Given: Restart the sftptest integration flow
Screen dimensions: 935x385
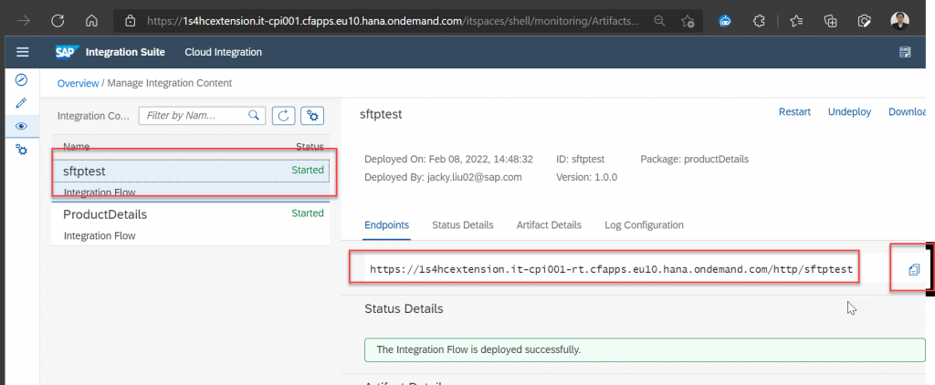Looking at the screenshot, I should click(x=795, y=112).
